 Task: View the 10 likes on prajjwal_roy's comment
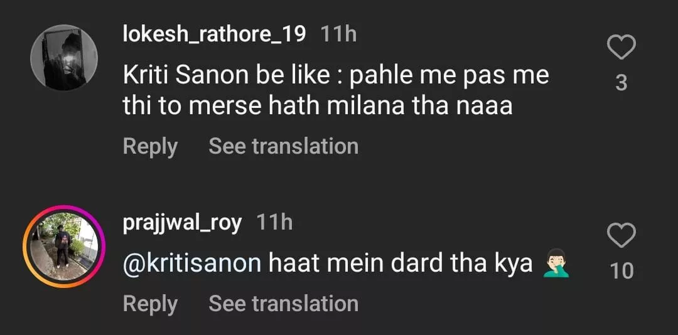tap(621, 271)
